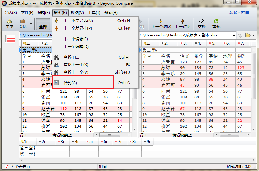Open dropdown arrow beside browse folder icon

[253, 35]
